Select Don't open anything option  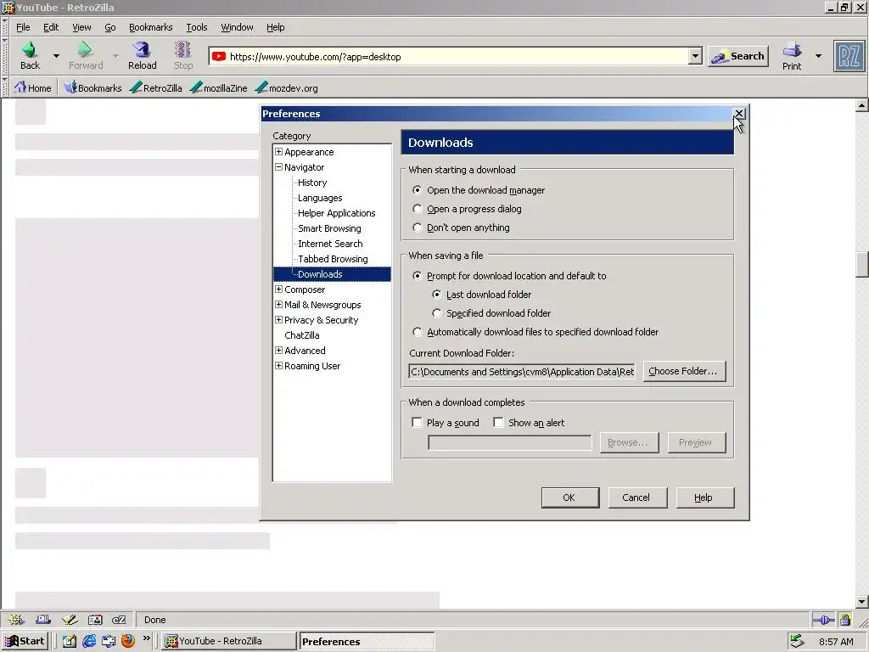tap(418, 228)
